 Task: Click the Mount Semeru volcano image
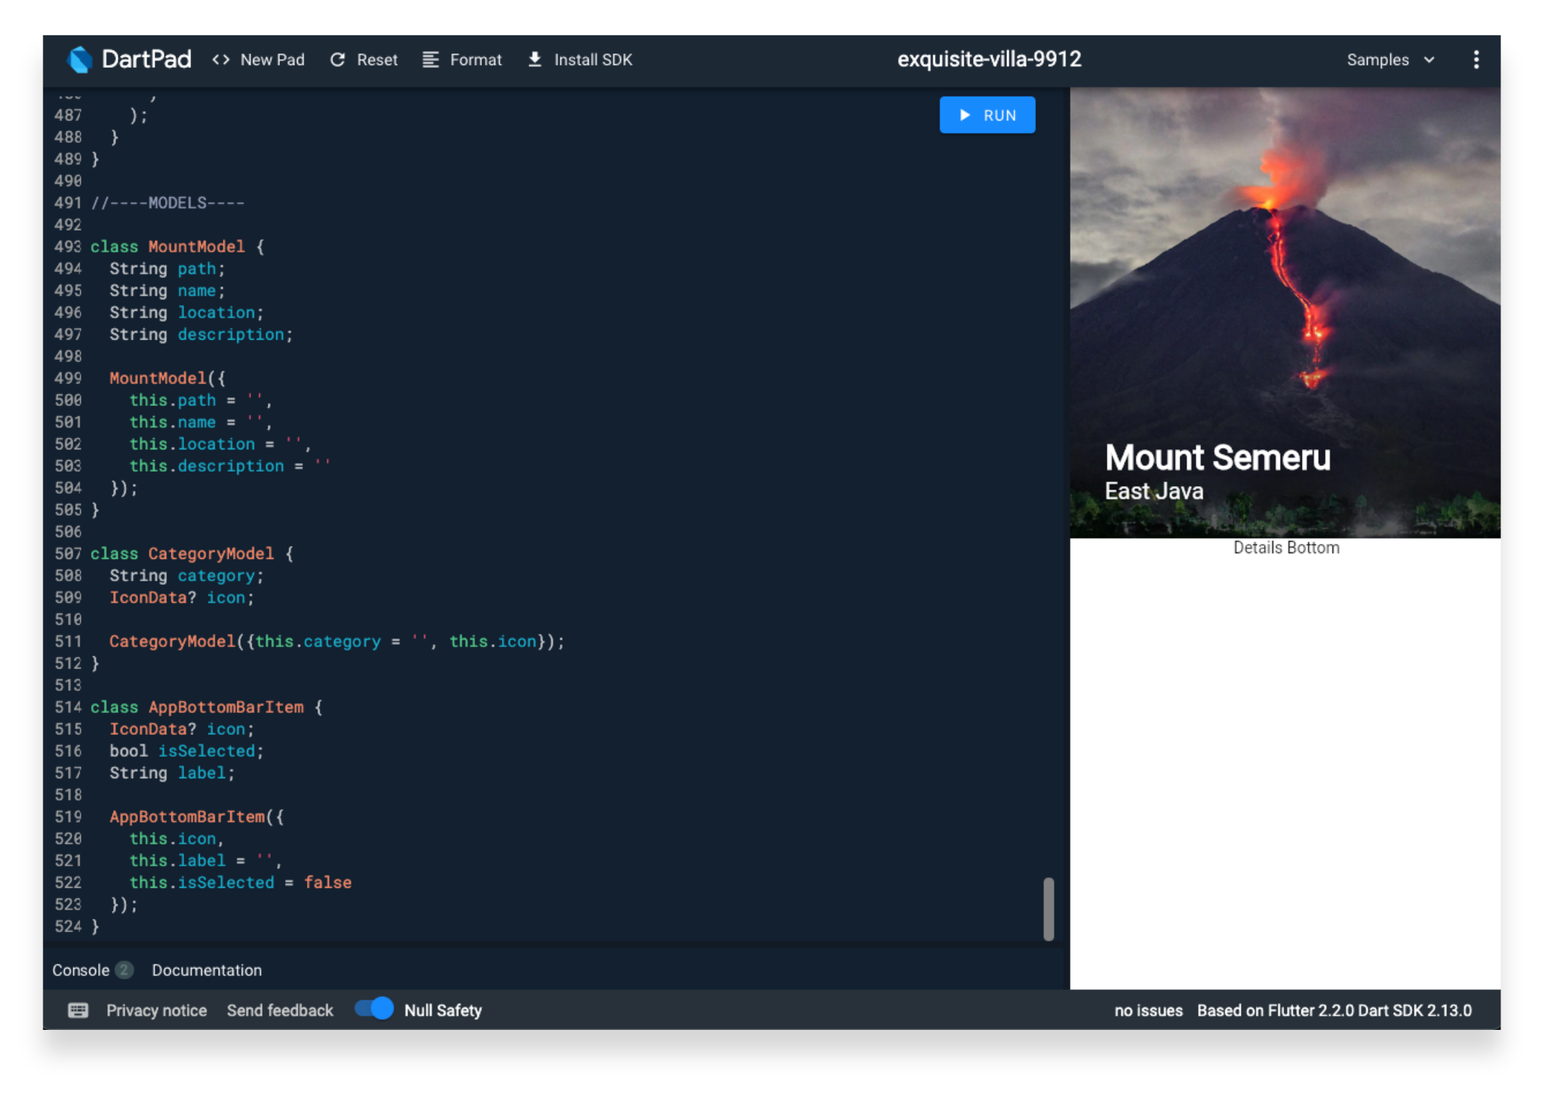(x=1285, y=313)
